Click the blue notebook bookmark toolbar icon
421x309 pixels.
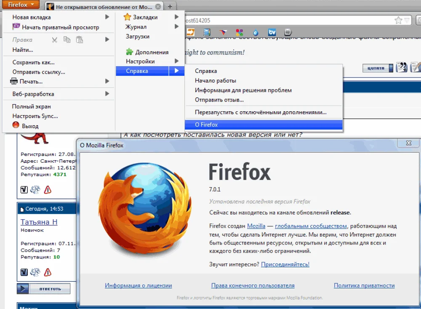(x=206, y=32)
